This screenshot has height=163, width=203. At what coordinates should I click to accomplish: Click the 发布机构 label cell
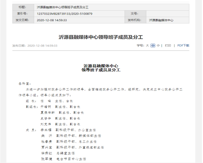click(135, 20)
